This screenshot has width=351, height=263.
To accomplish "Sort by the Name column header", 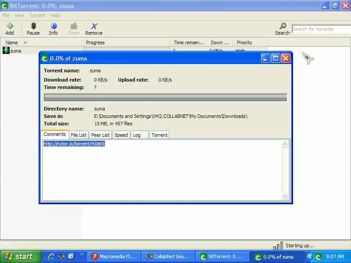I will 41,43.
